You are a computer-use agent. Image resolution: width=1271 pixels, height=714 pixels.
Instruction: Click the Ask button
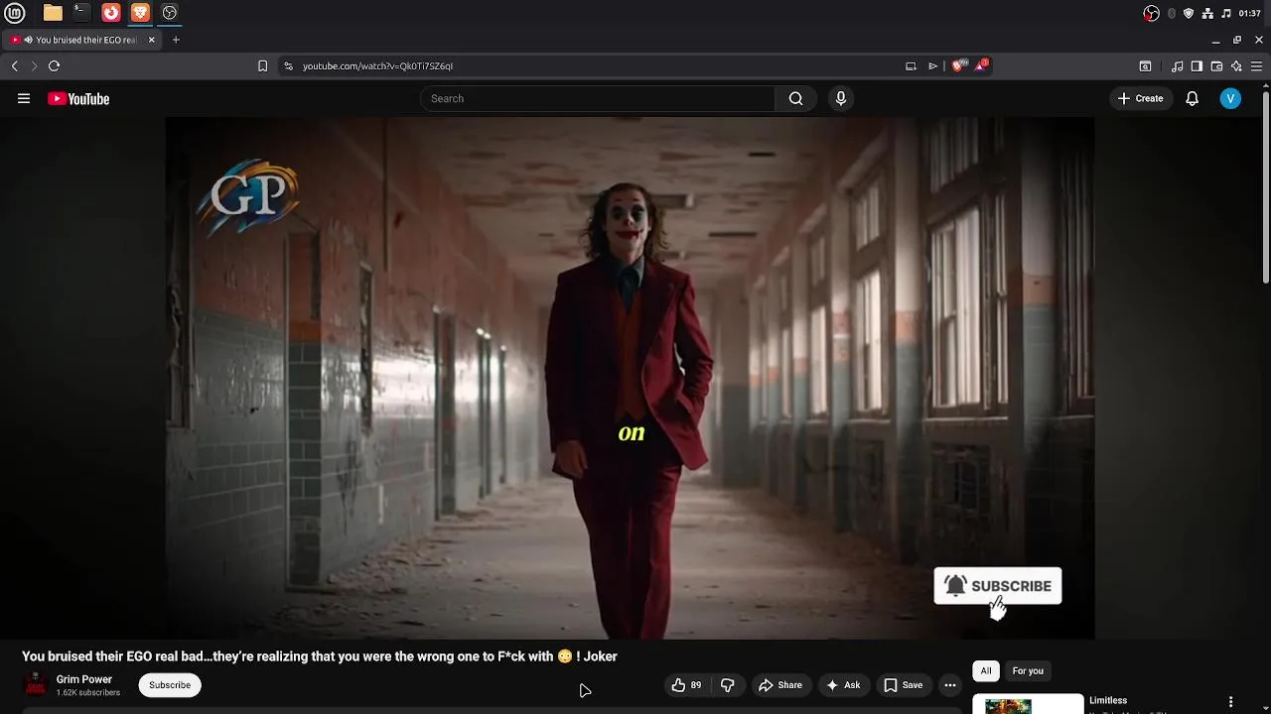(842, 685)
